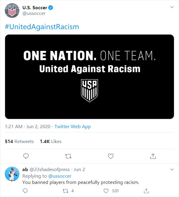The width and height of the screenshot is (179, 197).
Task: Open the @23shadesofpress handle
Action: coord(50,169)
